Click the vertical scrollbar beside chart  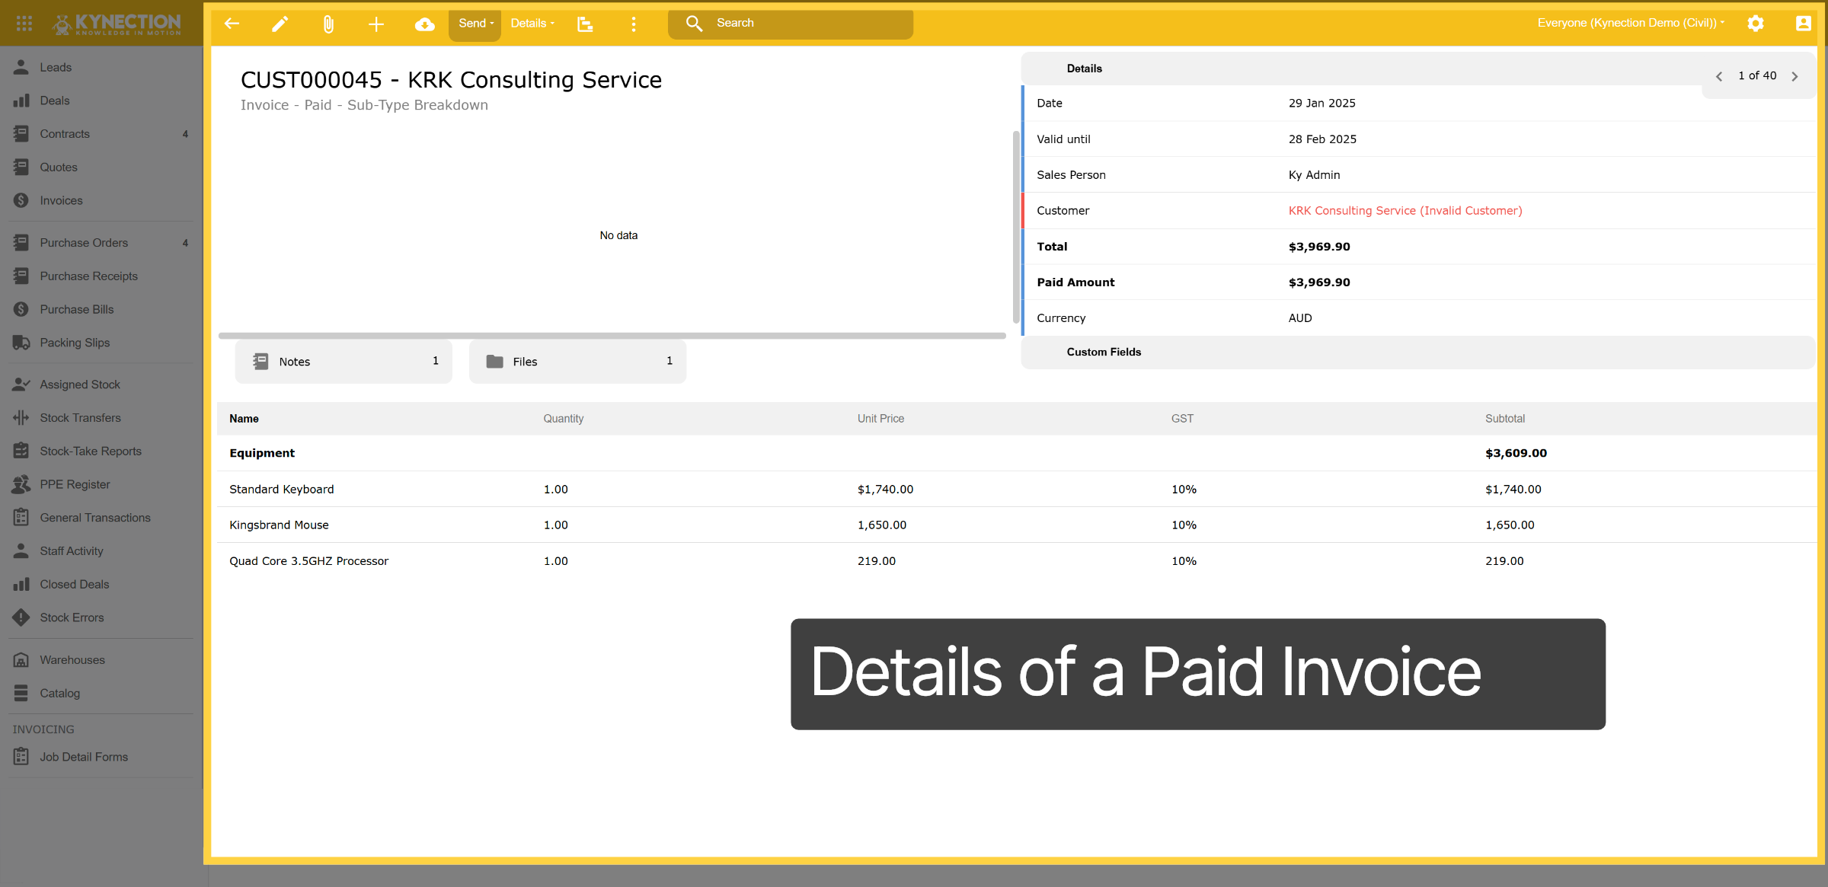[x=1016, y=227]
